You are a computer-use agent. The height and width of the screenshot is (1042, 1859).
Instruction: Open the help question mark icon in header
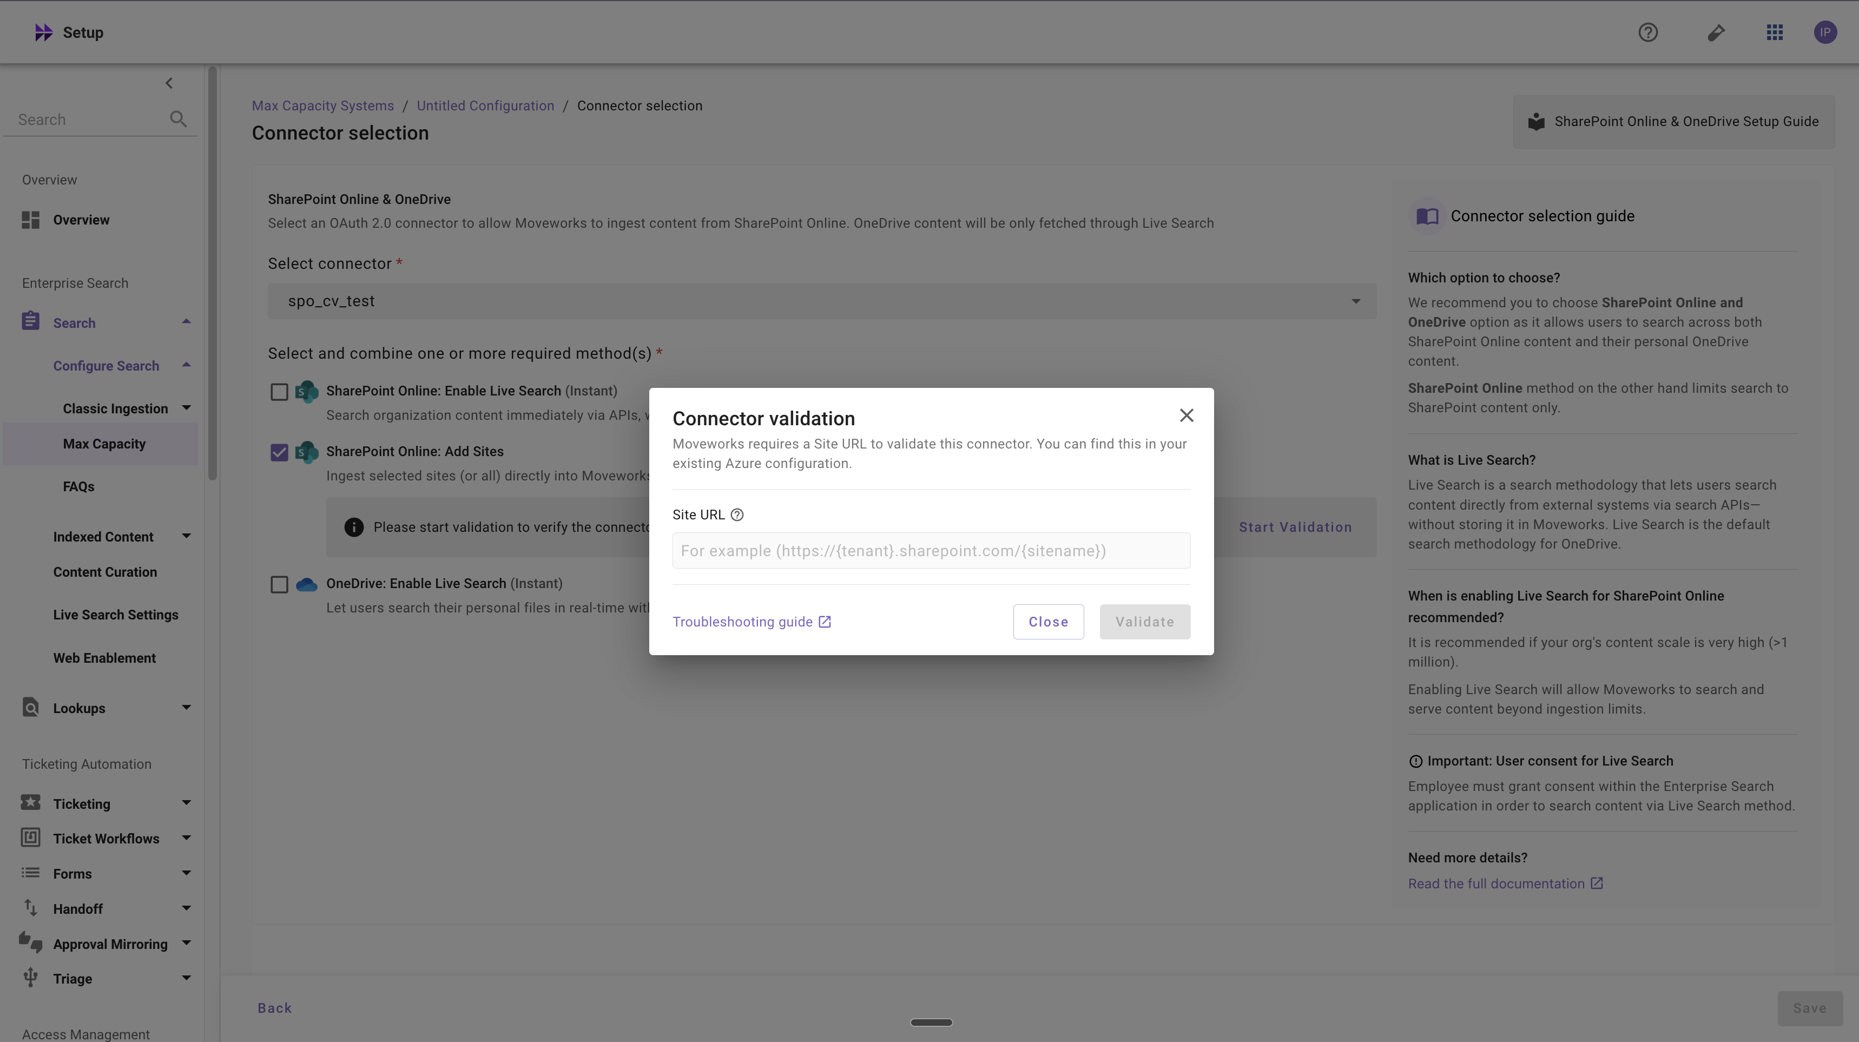coord(1647,32)
